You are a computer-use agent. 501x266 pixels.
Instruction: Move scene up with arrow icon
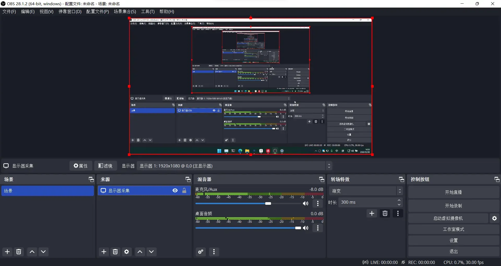32,252
